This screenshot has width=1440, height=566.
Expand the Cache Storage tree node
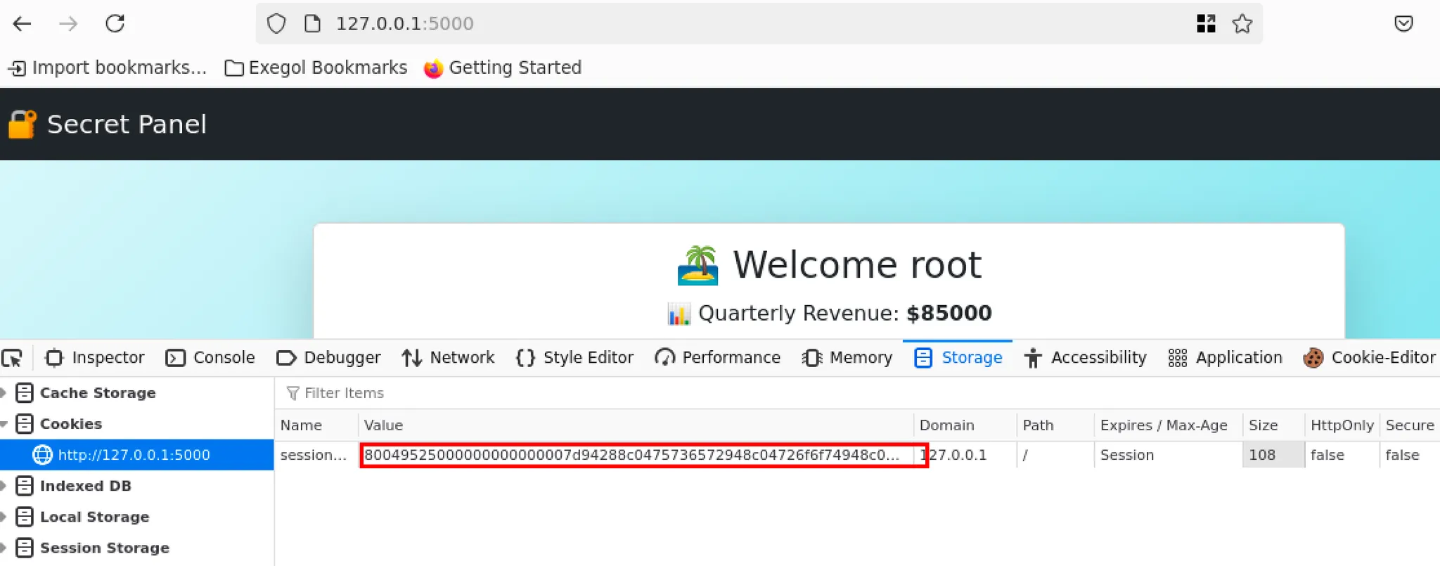4,393
